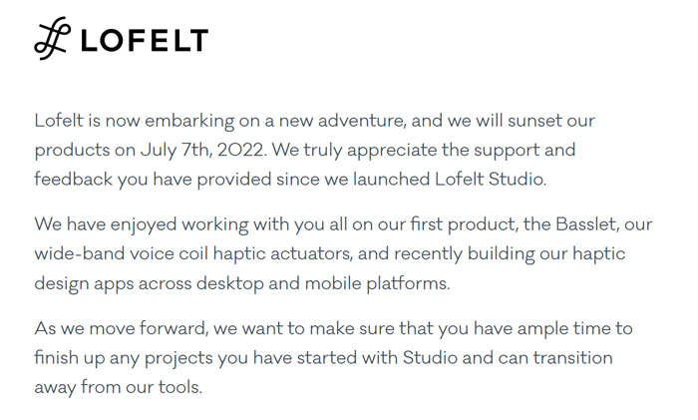Click 'away from our tools' text

118,386
